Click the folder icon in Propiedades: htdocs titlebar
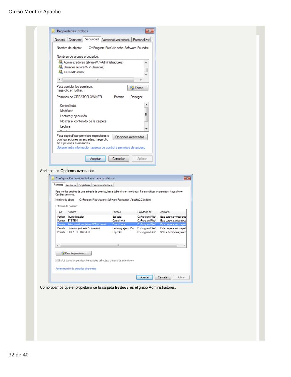Image resolution: width=291 pixels, height=377 pixels. 53,31
